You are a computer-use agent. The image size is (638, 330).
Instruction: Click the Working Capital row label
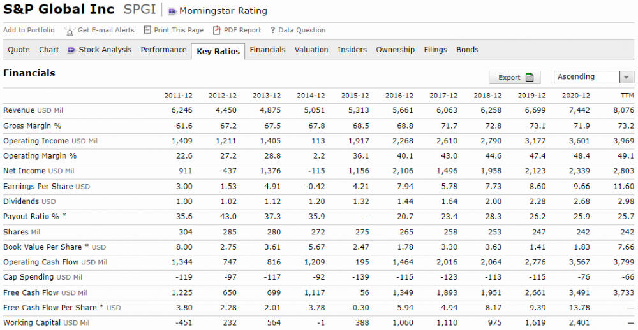(46, 323)
